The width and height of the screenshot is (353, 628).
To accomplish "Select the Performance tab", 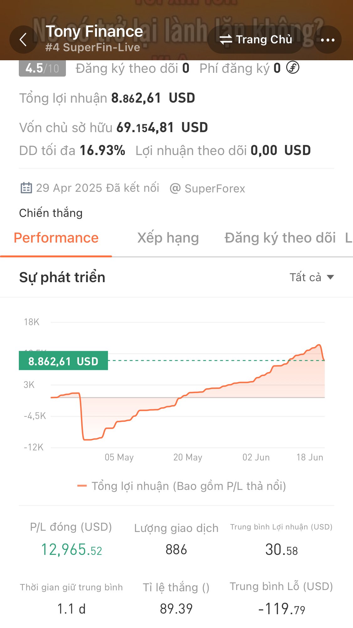I will pyautogui.click(x=56, y=238).
